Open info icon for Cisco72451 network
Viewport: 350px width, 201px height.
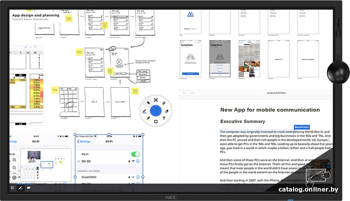138,177
